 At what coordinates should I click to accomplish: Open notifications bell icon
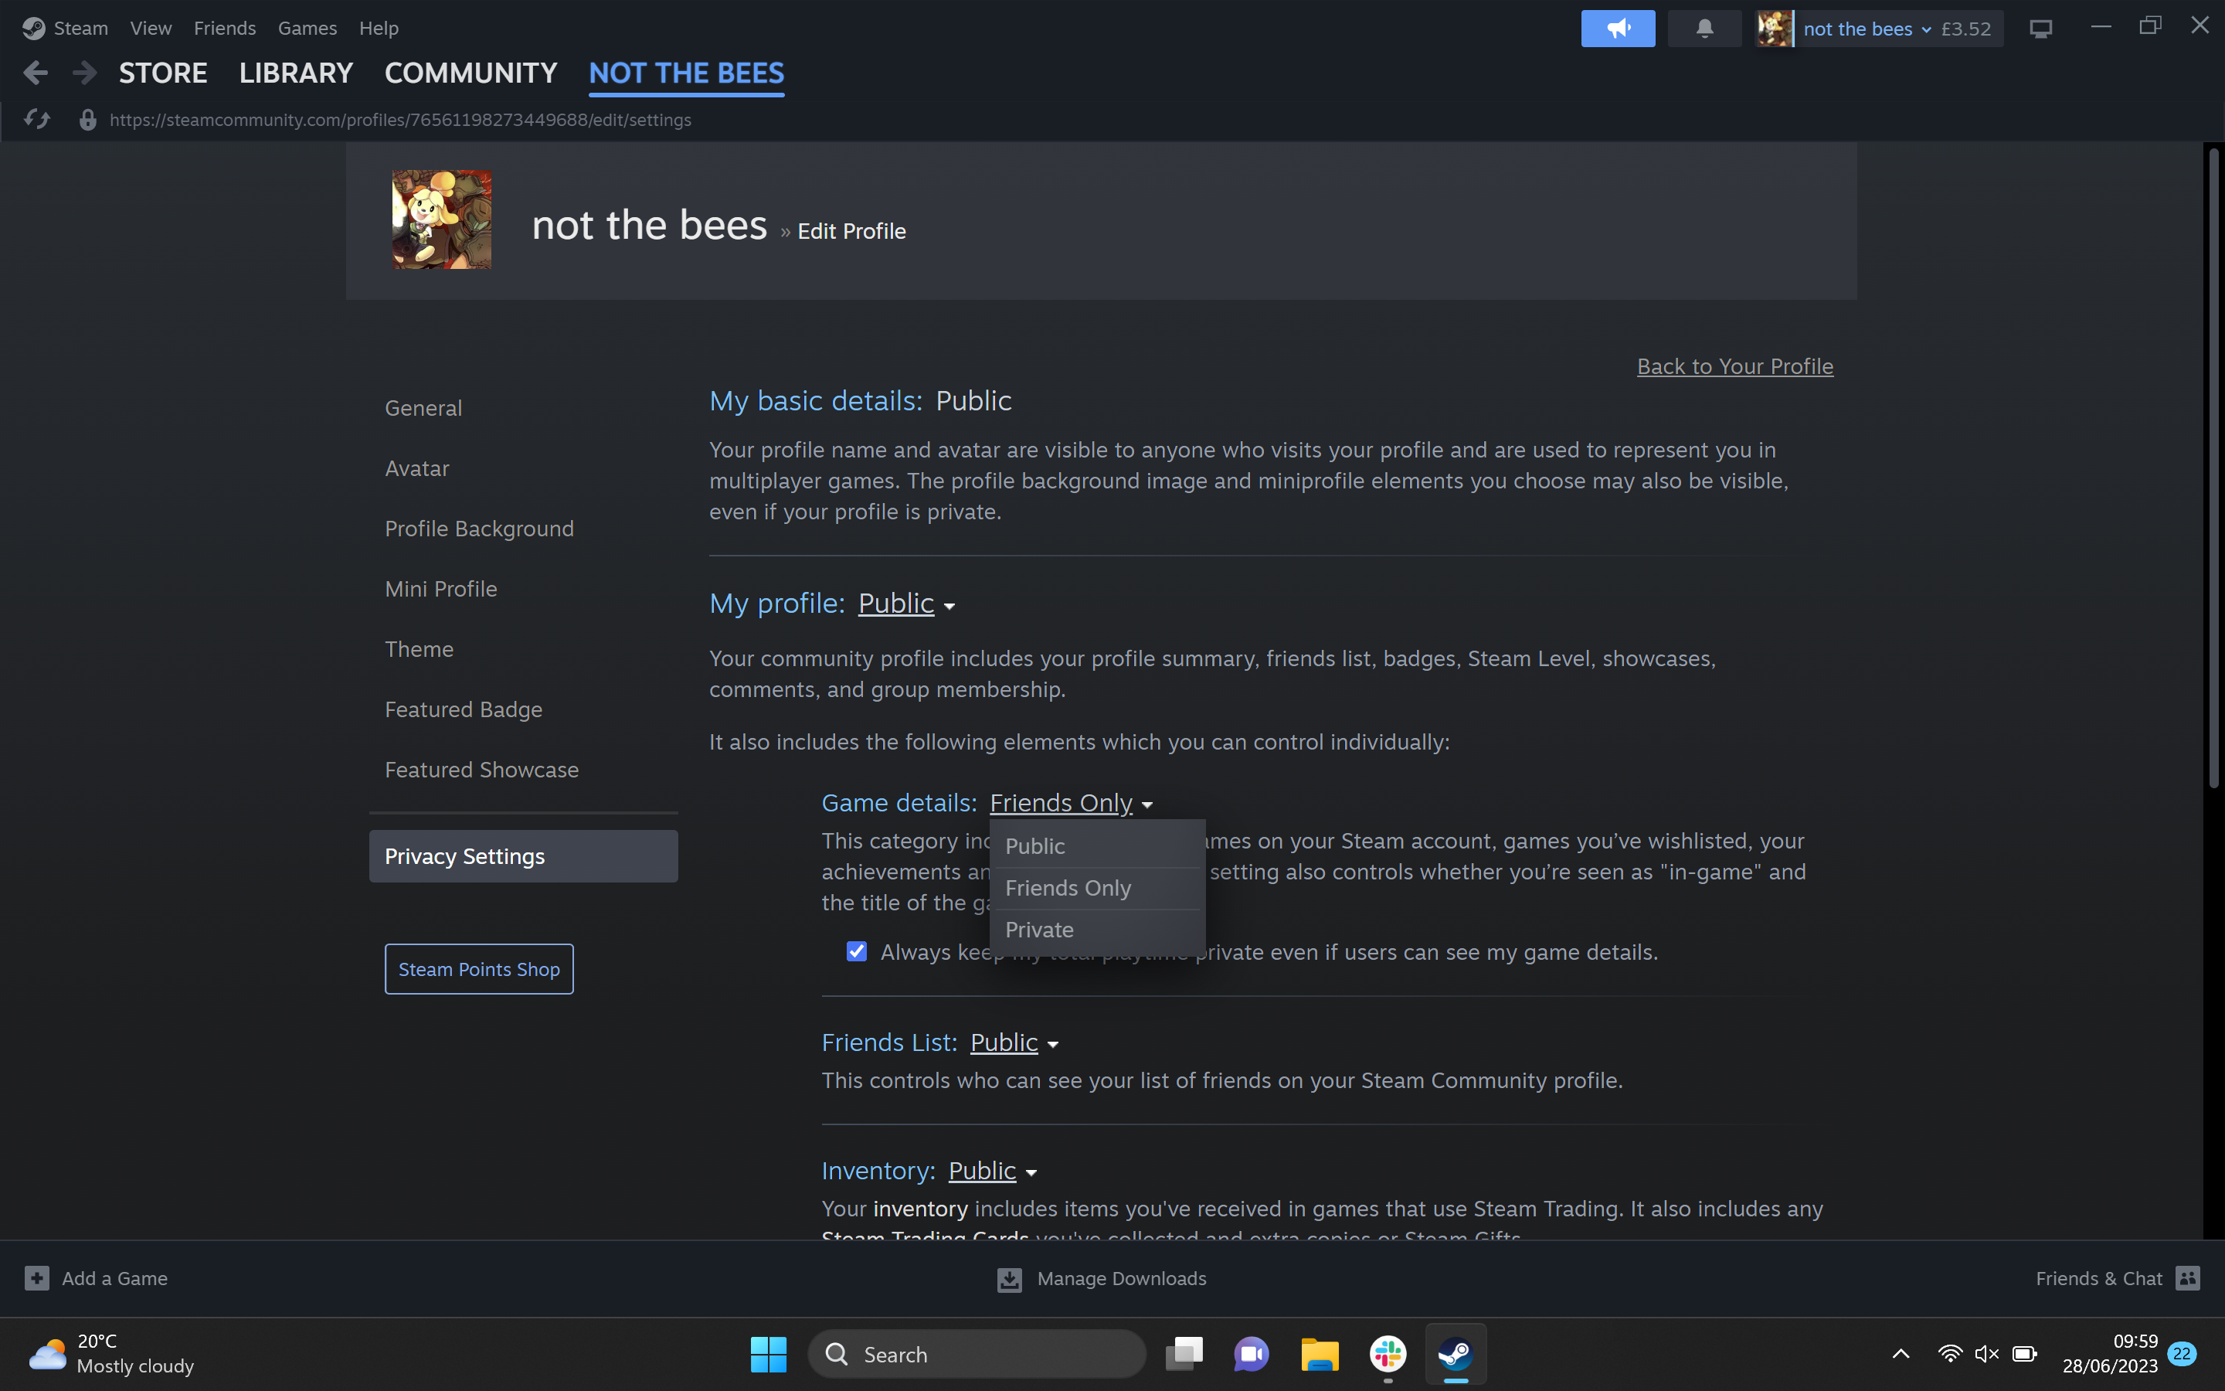point(1704,29)
